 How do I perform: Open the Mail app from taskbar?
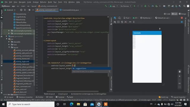(x=92, y=104)
